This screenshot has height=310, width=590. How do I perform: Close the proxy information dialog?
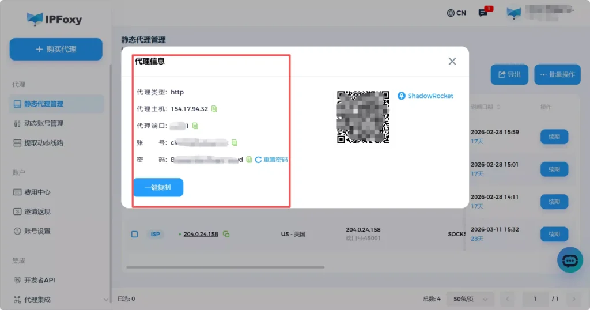452,62
